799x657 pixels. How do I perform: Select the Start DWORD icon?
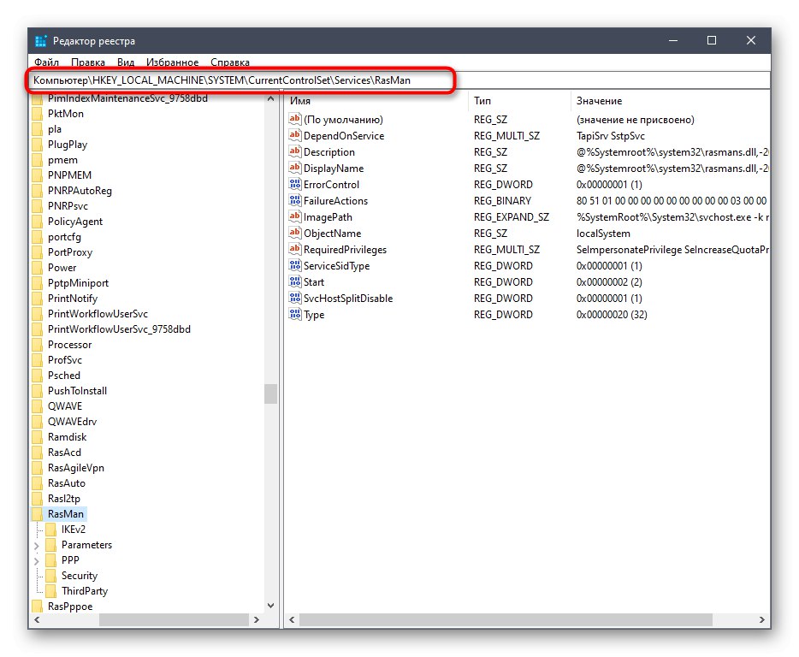point(294,281)
